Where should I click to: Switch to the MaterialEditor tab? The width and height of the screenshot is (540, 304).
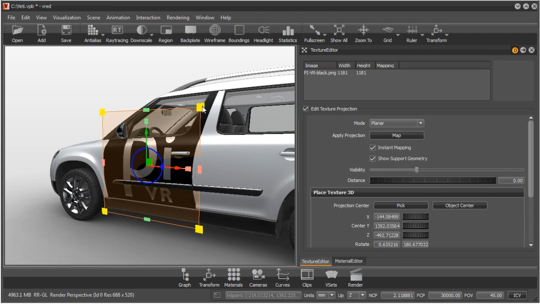[x=349, y=261]
